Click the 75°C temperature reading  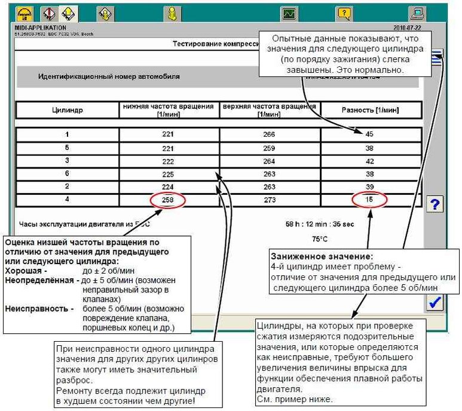click(319, 238)
